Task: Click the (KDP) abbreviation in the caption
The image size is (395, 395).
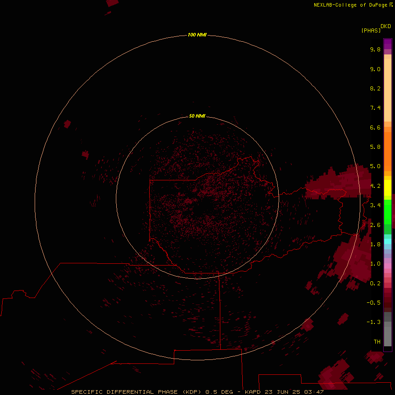Action: pos(192,392)
